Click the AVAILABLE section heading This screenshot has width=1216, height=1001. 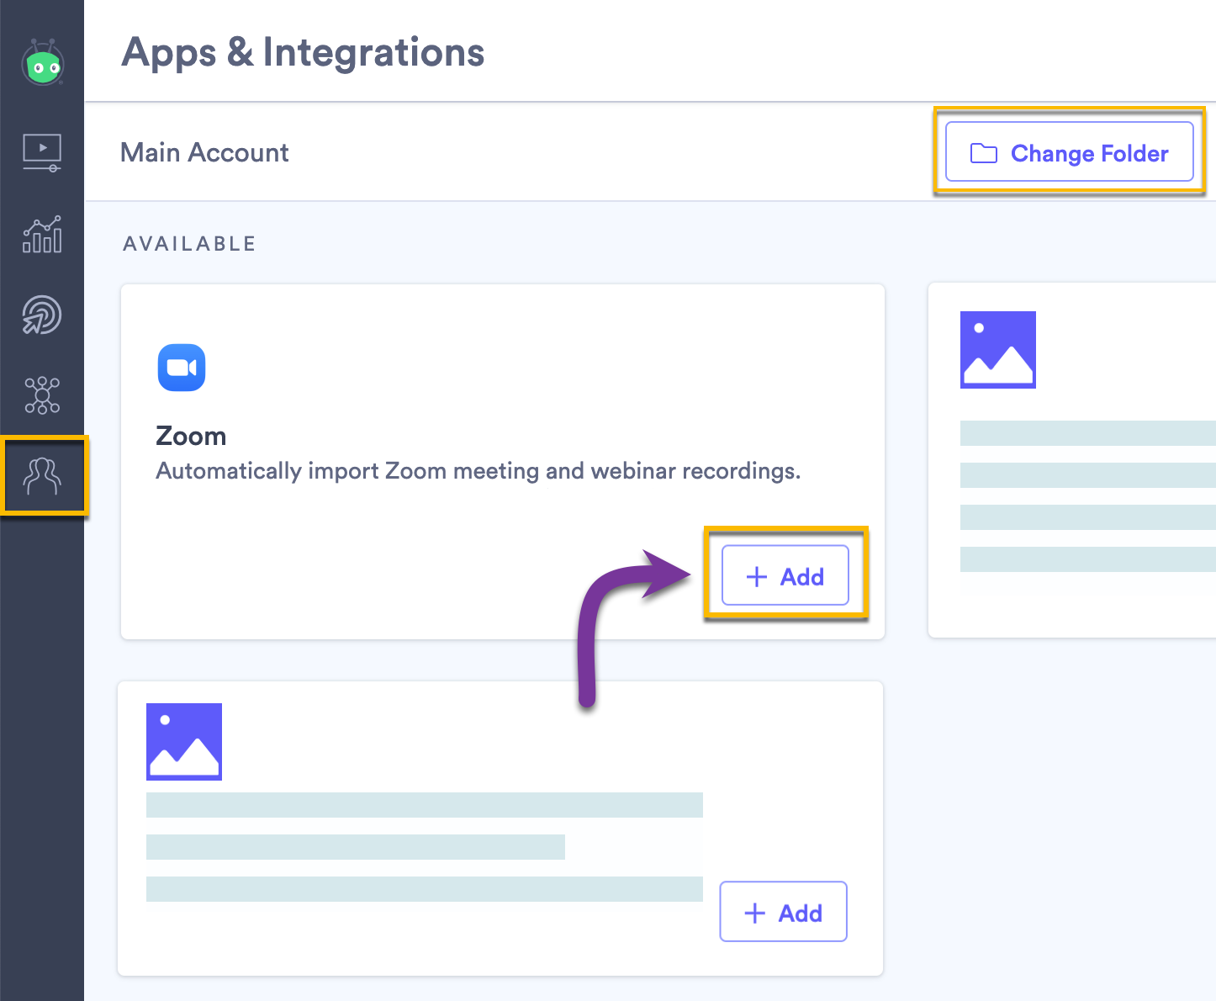pos(188,243)
